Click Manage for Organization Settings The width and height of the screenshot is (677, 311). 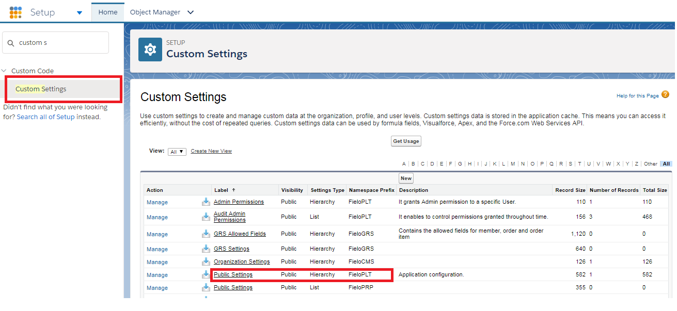coord(157,262)
